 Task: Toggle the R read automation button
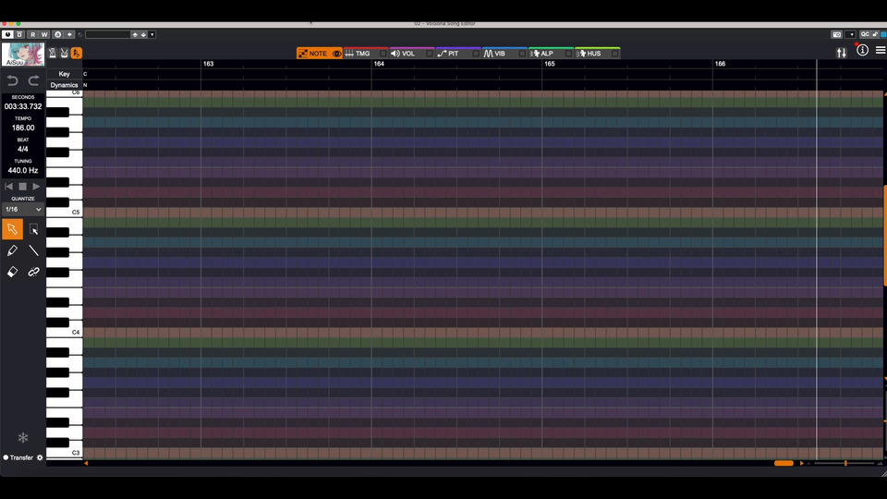click(x=33, y=34)
